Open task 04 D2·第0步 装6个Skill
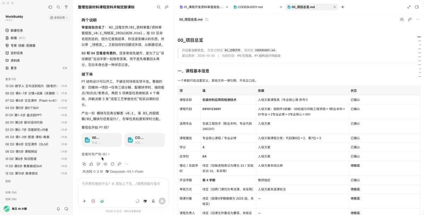The height and width of the screenshot is (215, 424). point(36,108)
